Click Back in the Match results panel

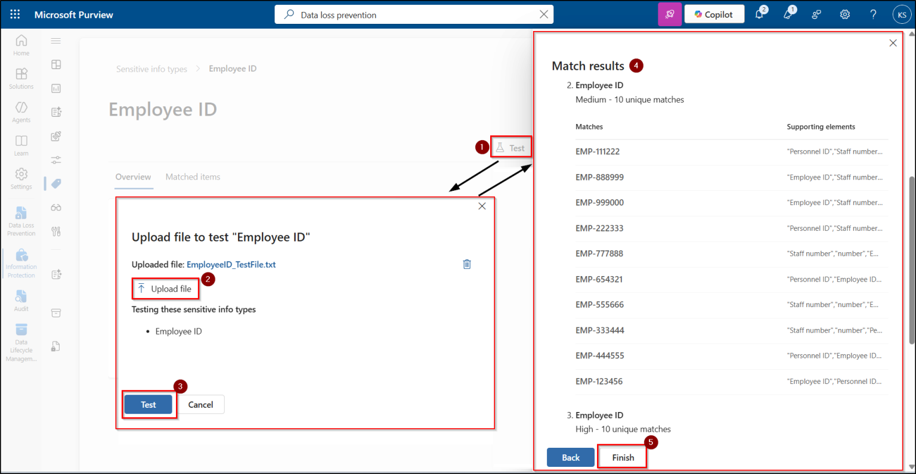pyautogui.click(x=570, y=457)
